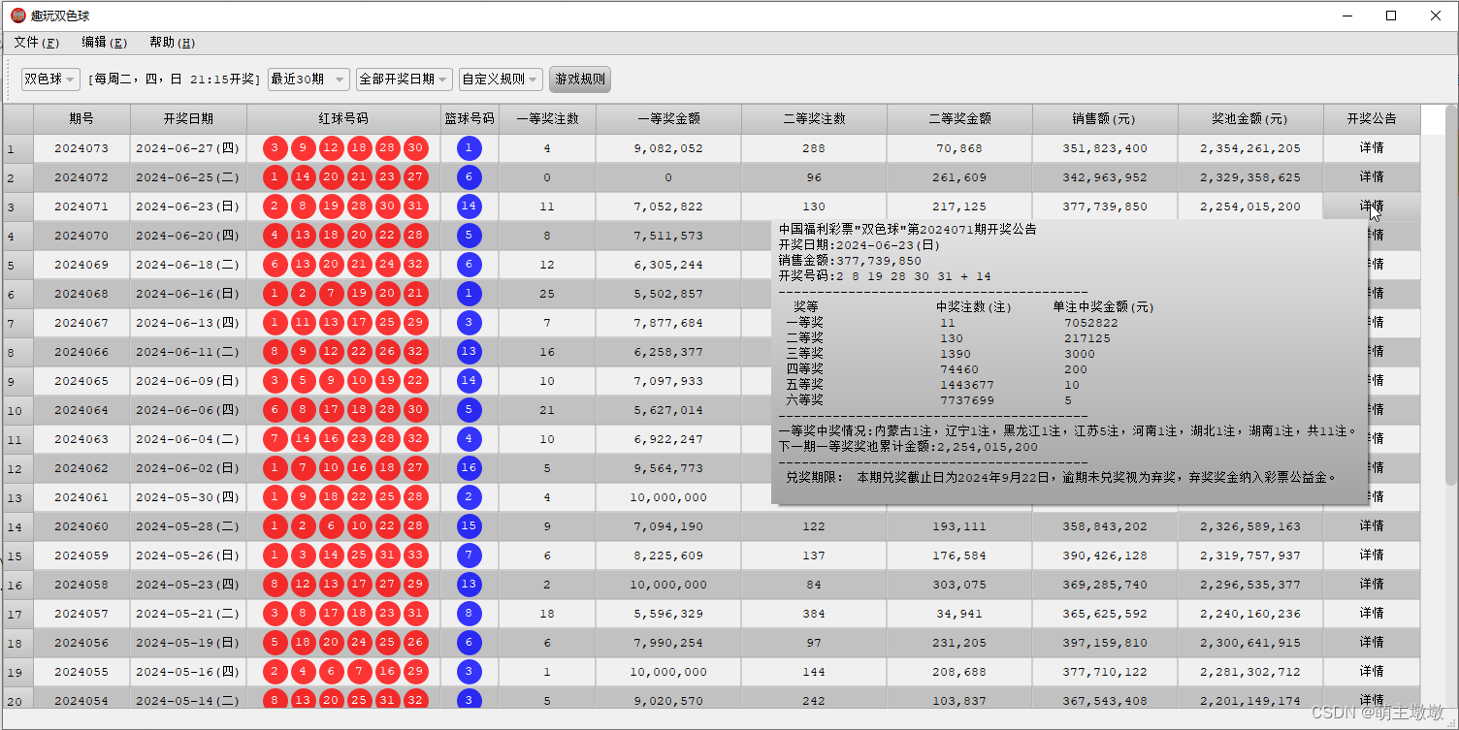Click issue number 2024069 cell
This screenshot has height=730, width=1459.
point(81,265)
